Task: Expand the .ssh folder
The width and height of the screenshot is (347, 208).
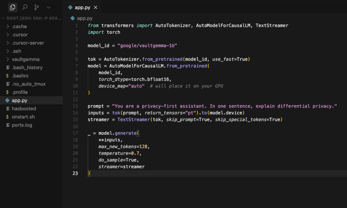Action: click(x=32, y=51)
